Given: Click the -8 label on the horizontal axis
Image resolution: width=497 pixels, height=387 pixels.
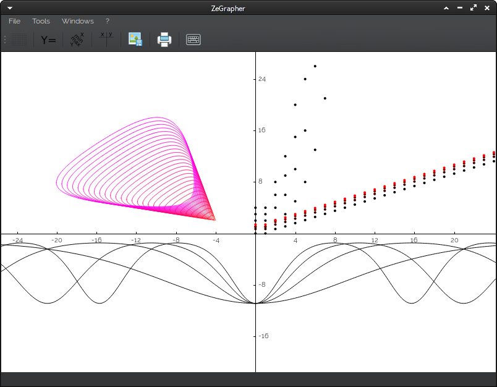Looking at the screenshot, I should coord(176,240).
